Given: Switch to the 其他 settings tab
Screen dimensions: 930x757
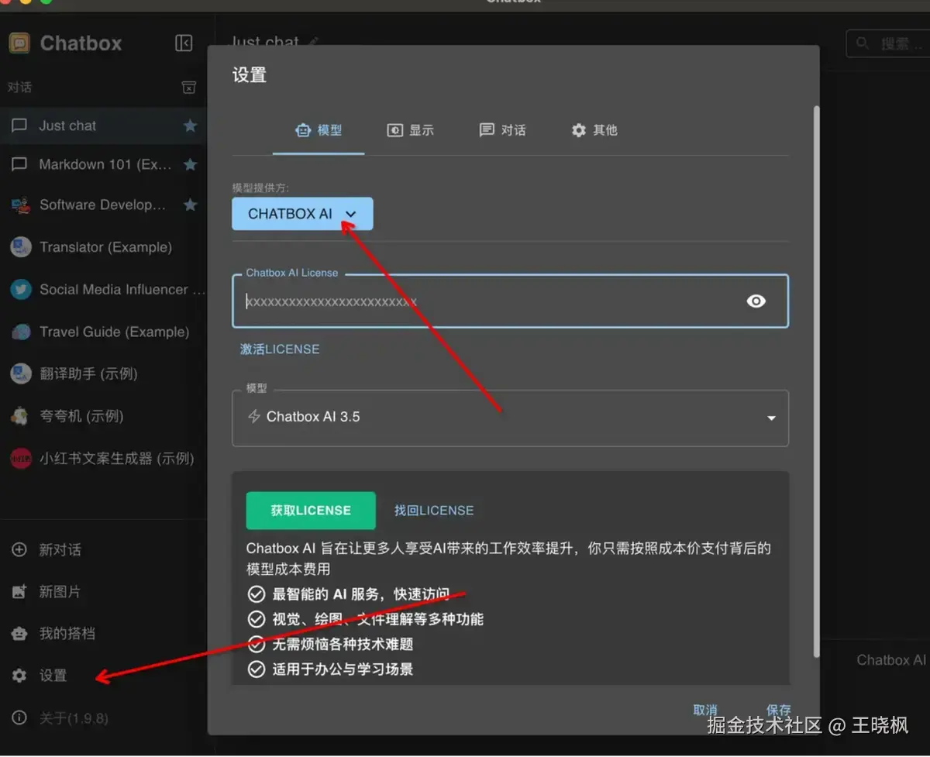Looking at the screenshot, I should coord(594,130).
